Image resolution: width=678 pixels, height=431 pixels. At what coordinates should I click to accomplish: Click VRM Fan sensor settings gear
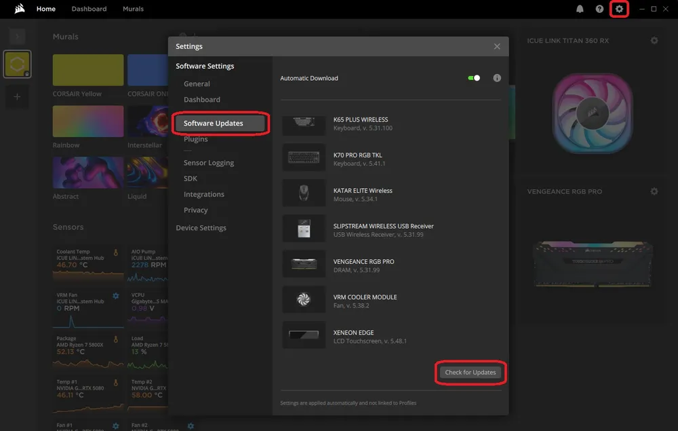pos(116,296)
